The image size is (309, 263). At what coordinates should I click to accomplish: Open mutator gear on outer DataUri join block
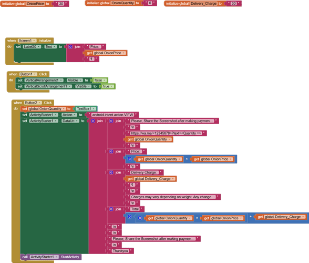pos(93,121)
